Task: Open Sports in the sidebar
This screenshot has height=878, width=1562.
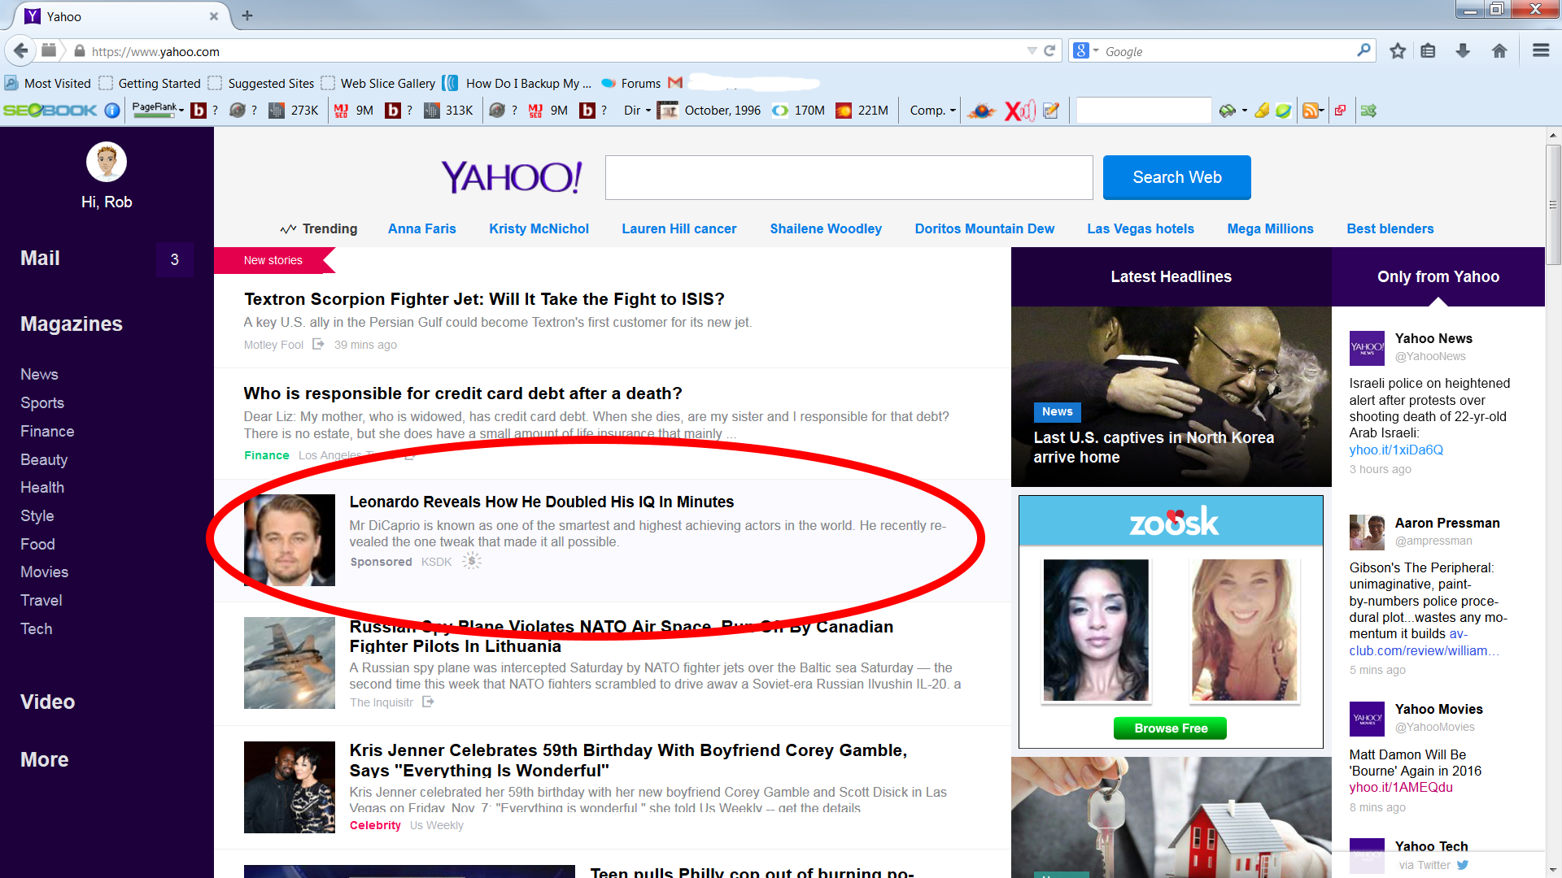Action: [x=42, y=402]
